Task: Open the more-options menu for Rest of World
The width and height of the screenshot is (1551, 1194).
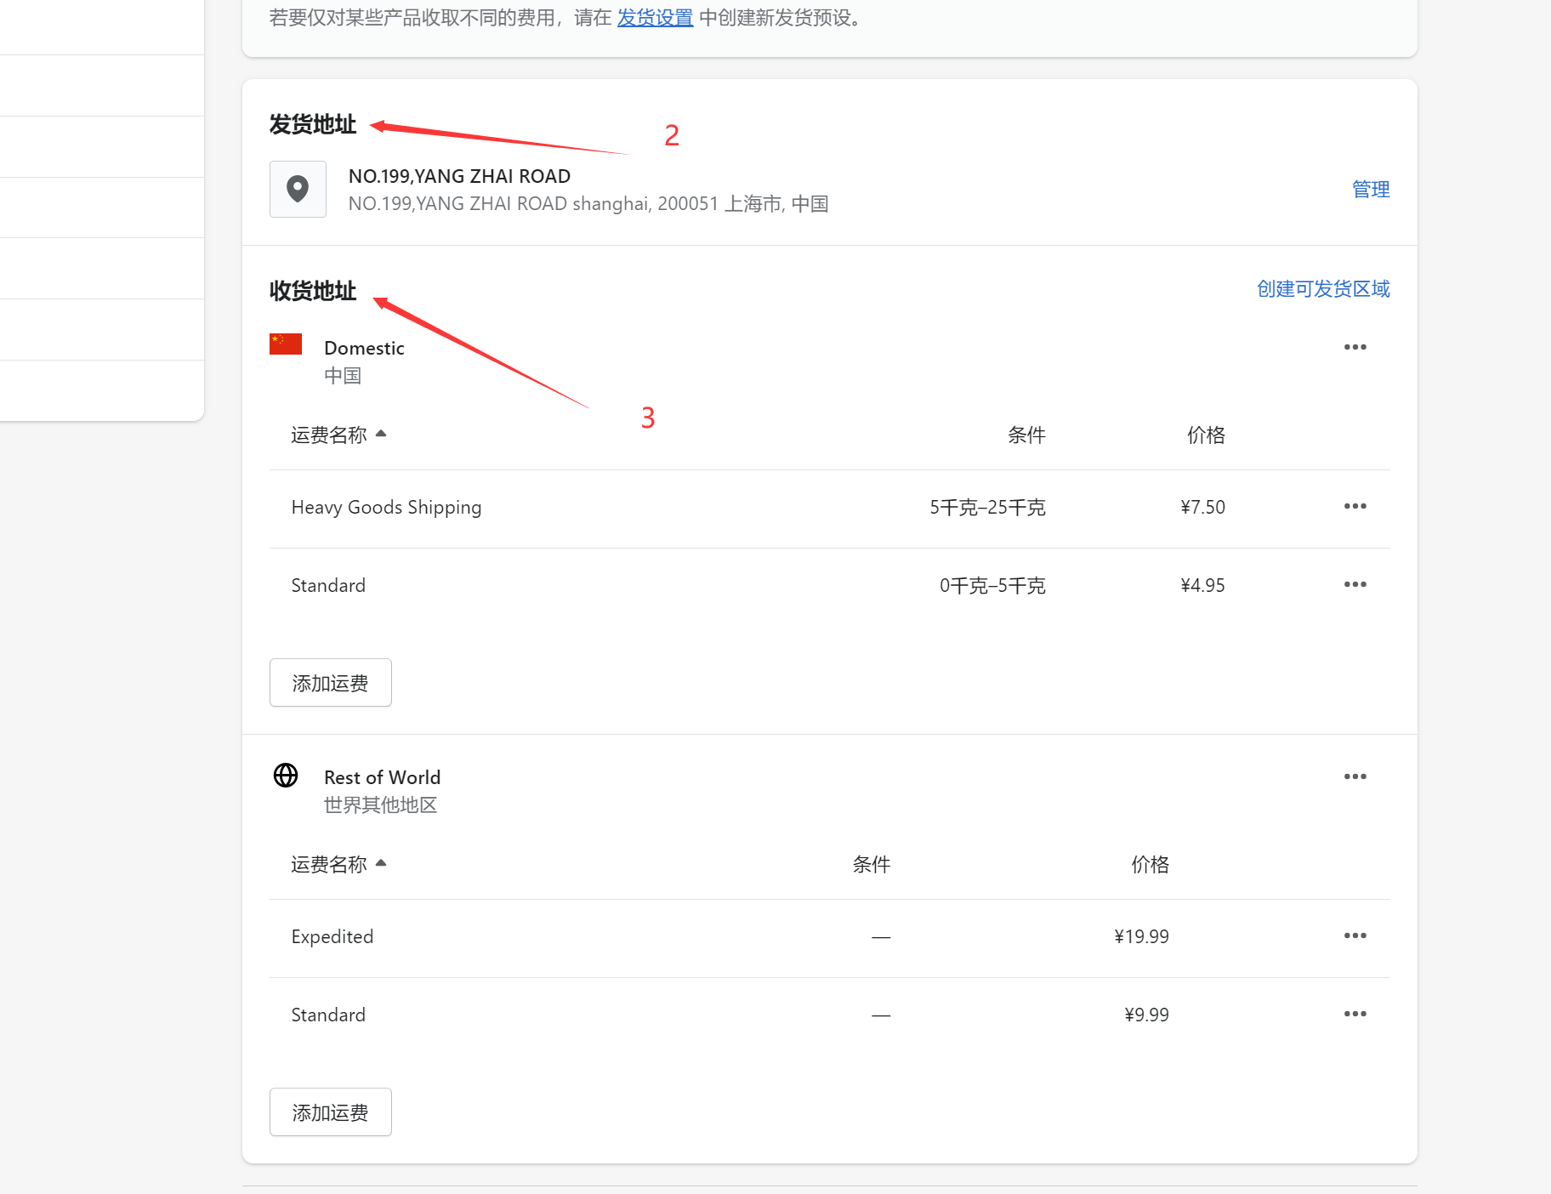Action: point(1355,776)
